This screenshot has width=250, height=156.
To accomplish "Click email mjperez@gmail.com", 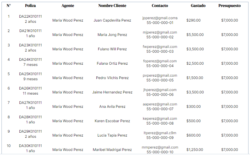I will tap(160, 32).
